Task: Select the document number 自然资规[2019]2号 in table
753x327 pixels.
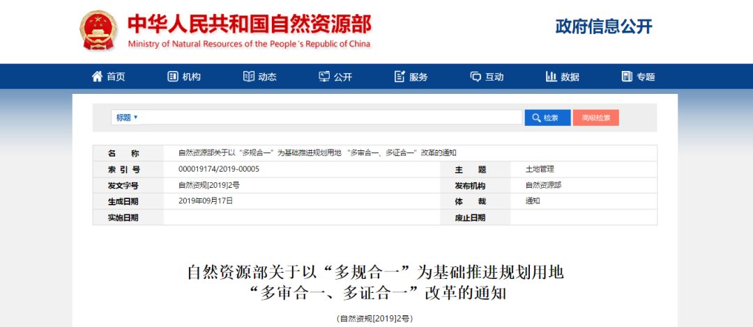Action: click(x=209, y=185)
